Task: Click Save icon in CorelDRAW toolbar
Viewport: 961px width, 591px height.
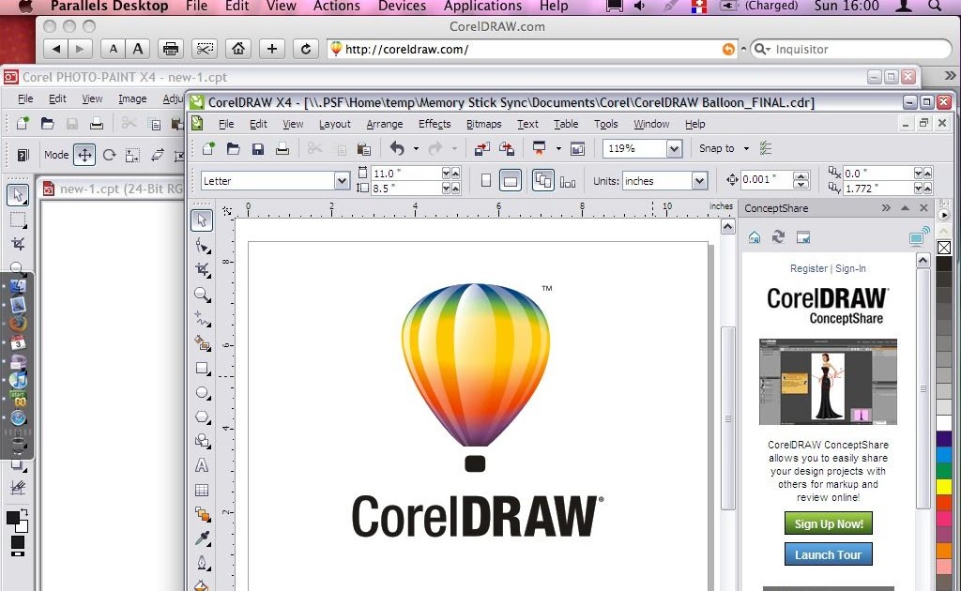Action: tap(258, 148)
